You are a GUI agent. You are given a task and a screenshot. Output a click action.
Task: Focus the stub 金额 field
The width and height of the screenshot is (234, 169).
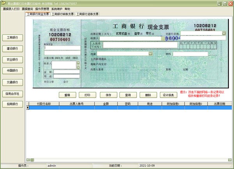67,72
